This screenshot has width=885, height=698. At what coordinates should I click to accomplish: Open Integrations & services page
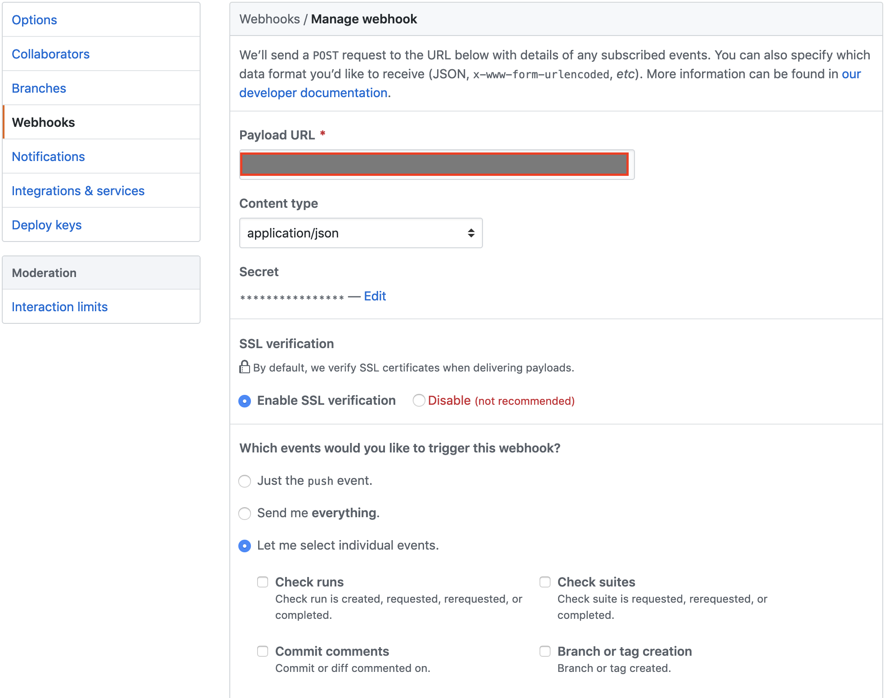point(78,191)
